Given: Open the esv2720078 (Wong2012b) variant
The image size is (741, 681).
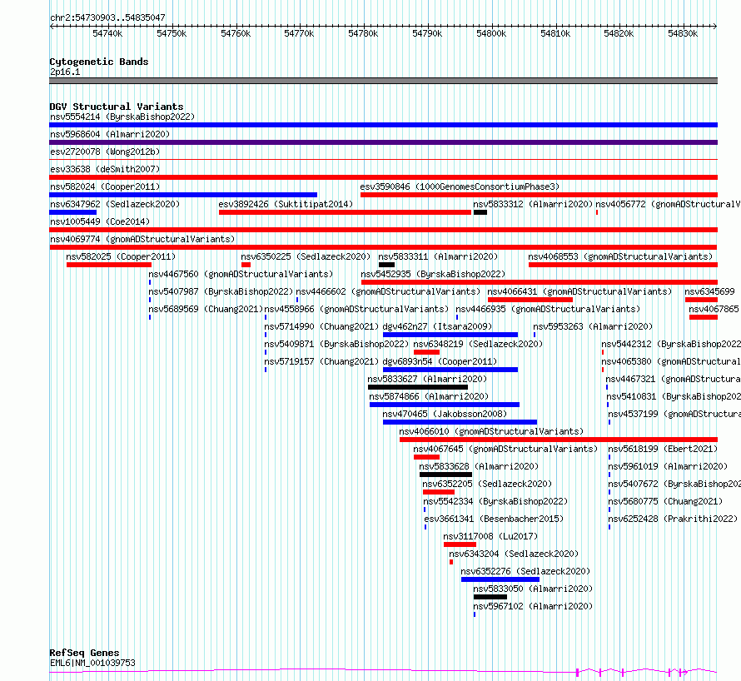Looking at the screenshot, I should point(105,152).
